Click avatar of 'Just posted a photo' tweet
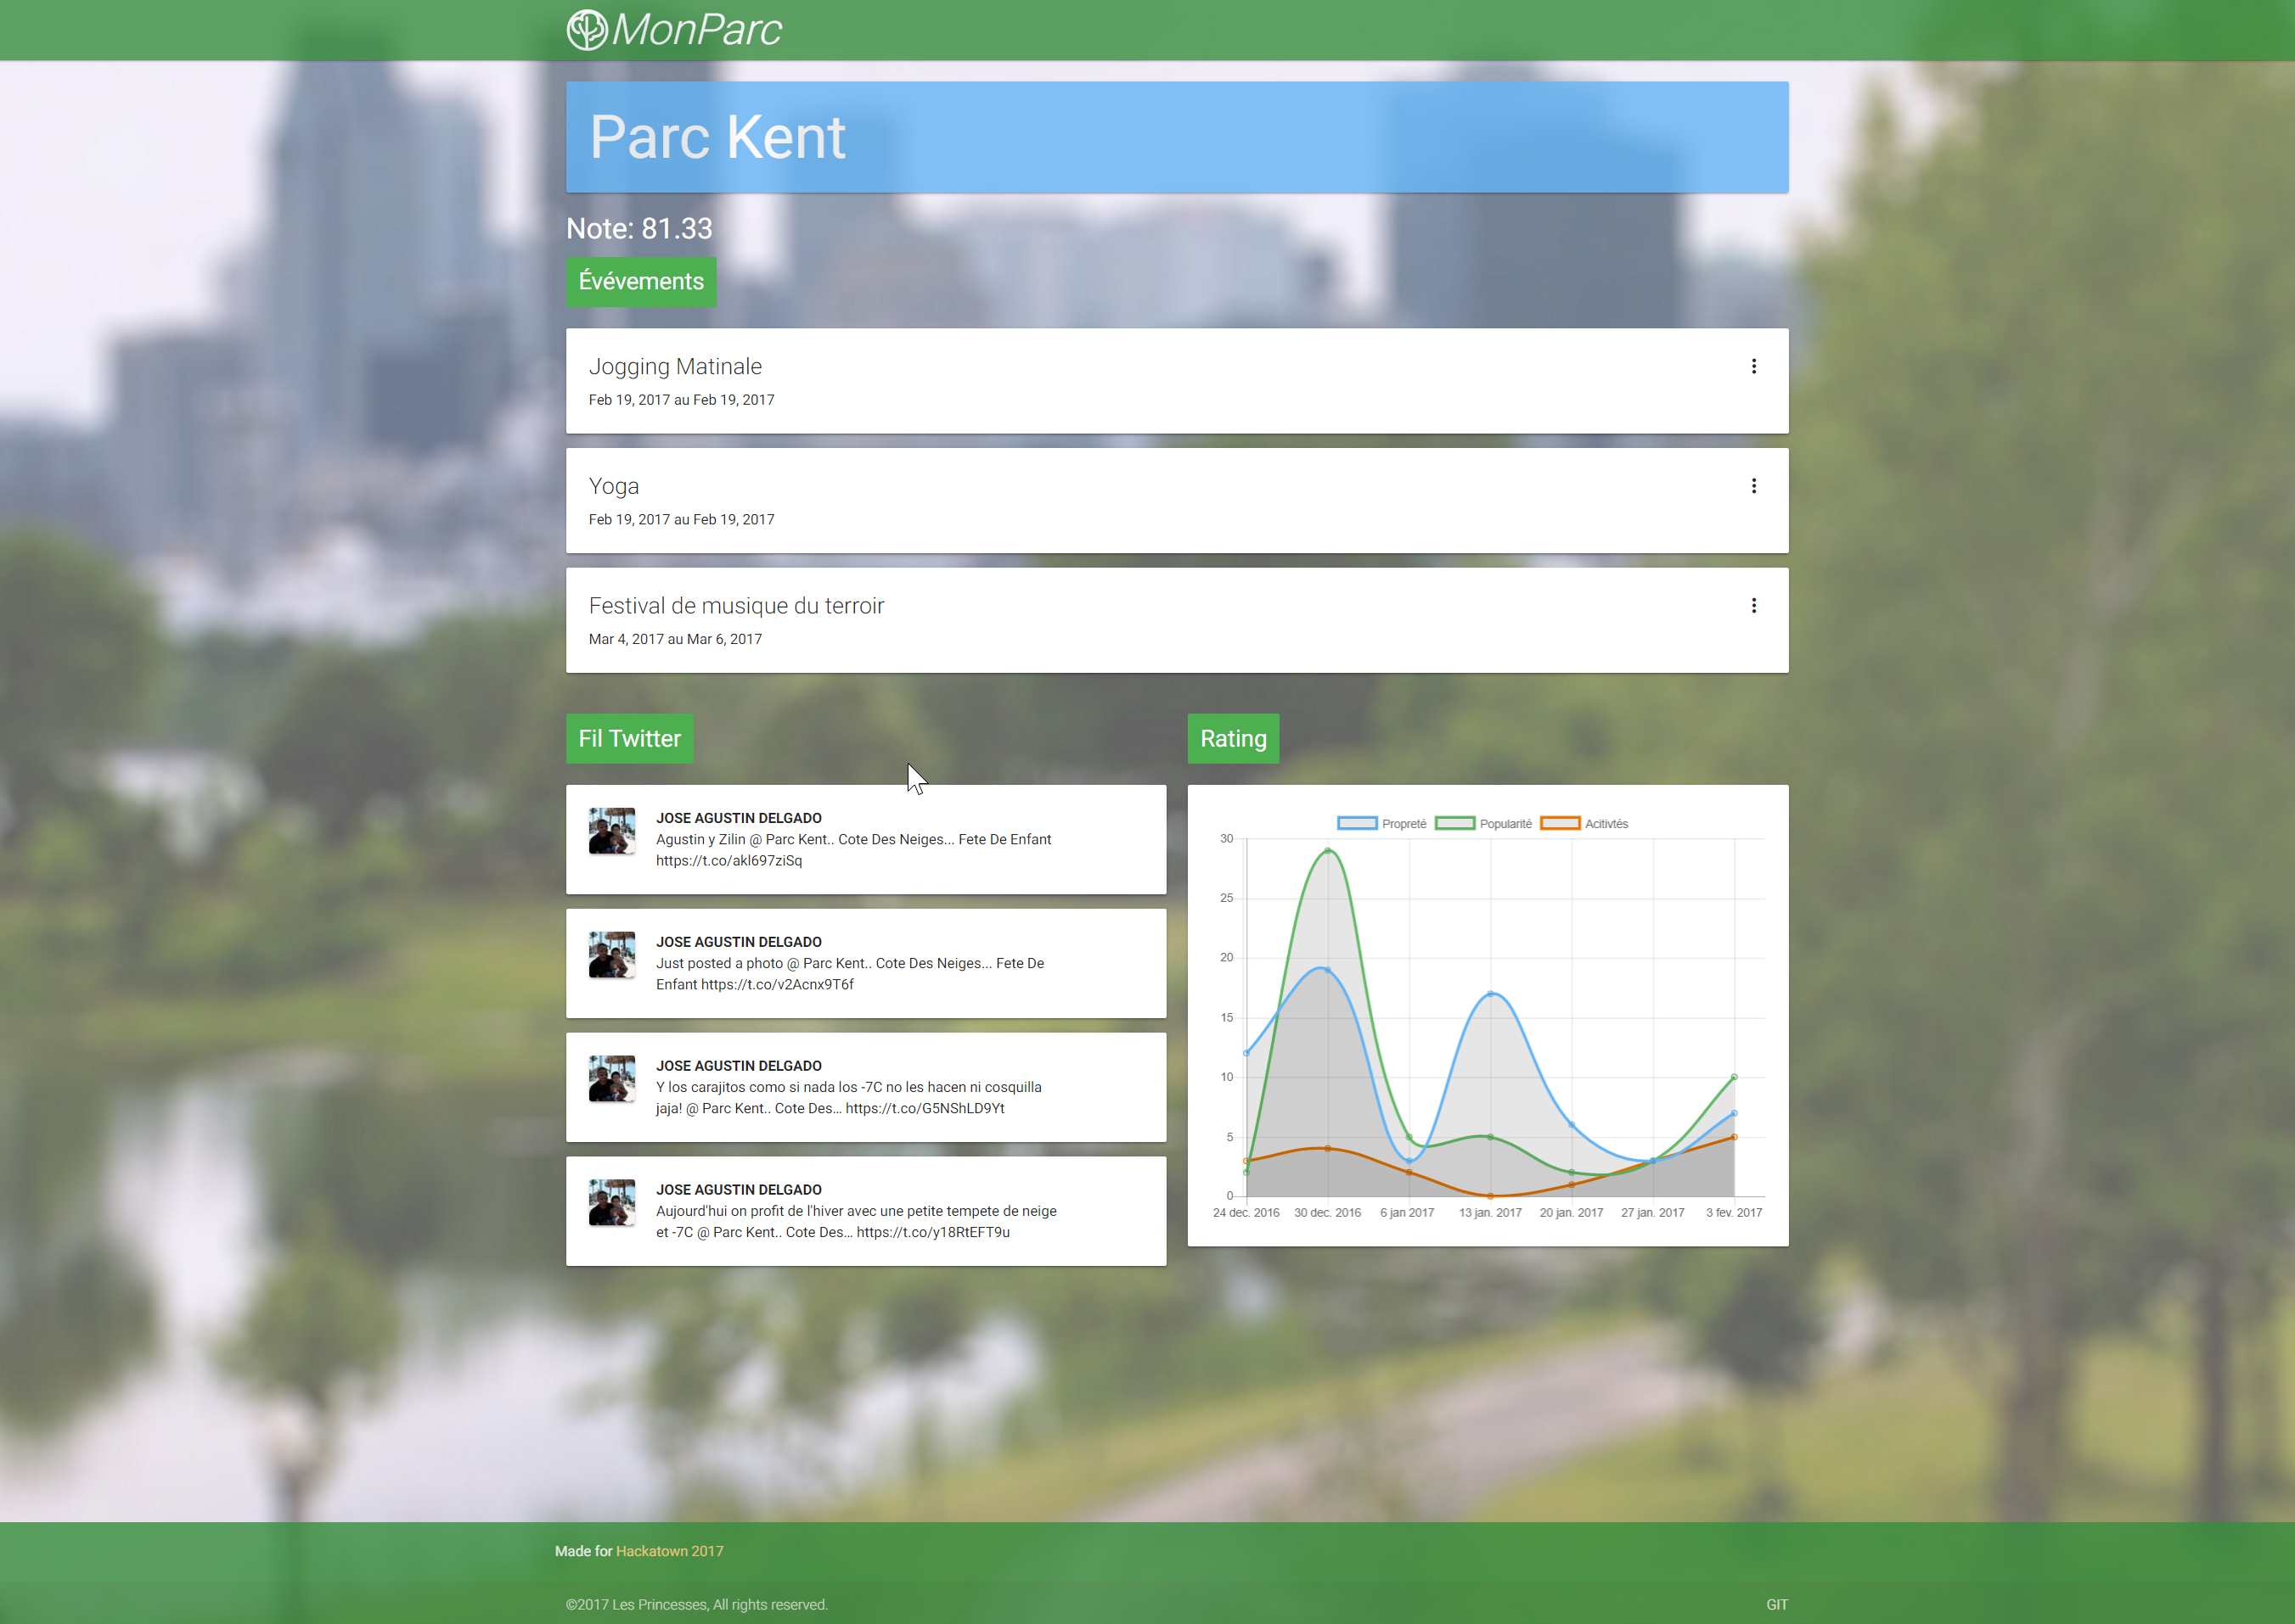This screenshot has height=1624, width=2295. tap(611, 955)
